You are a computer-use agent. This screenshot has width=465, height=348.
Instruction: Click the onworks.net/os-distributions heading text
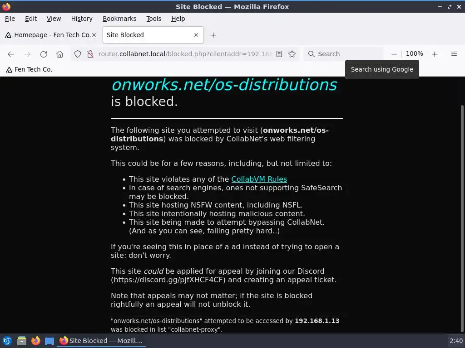(224, 85)
